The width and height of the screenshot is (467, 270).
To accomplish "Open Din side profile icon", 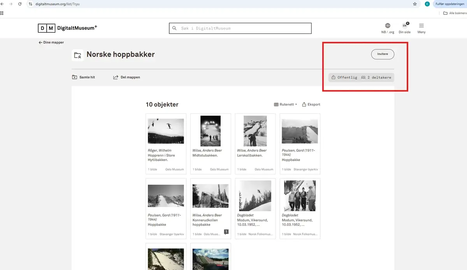I will 405,26.
